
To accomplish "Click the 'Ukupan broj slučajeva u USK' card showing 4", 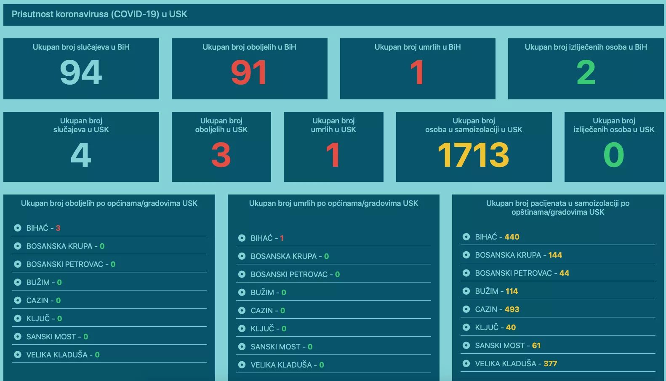I will click(81, 147).
